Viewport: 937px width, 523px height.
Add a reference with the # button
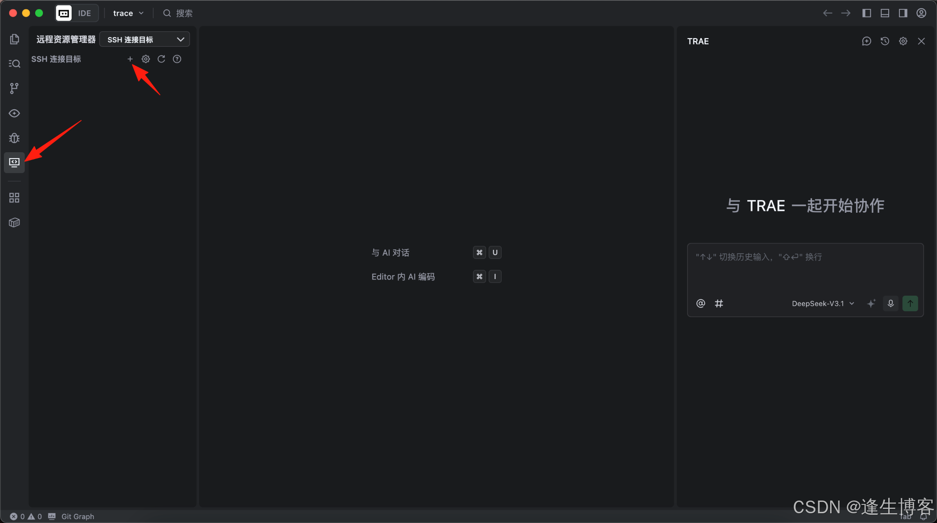point(719,303)
